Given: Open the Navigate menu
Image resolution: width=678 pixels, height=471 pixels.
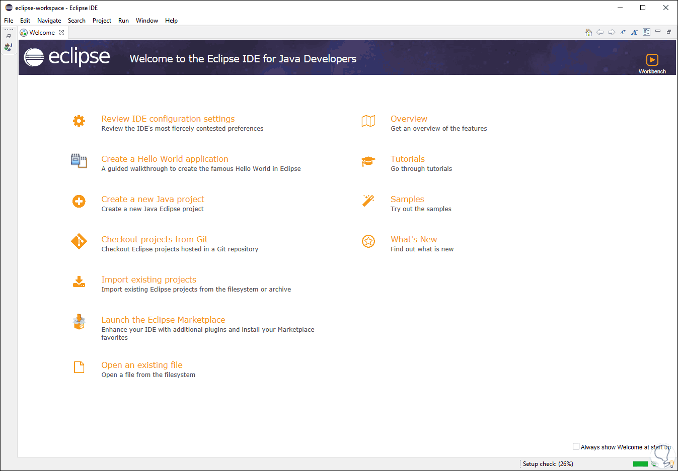Looking at the screenshot, I should 49,21.
